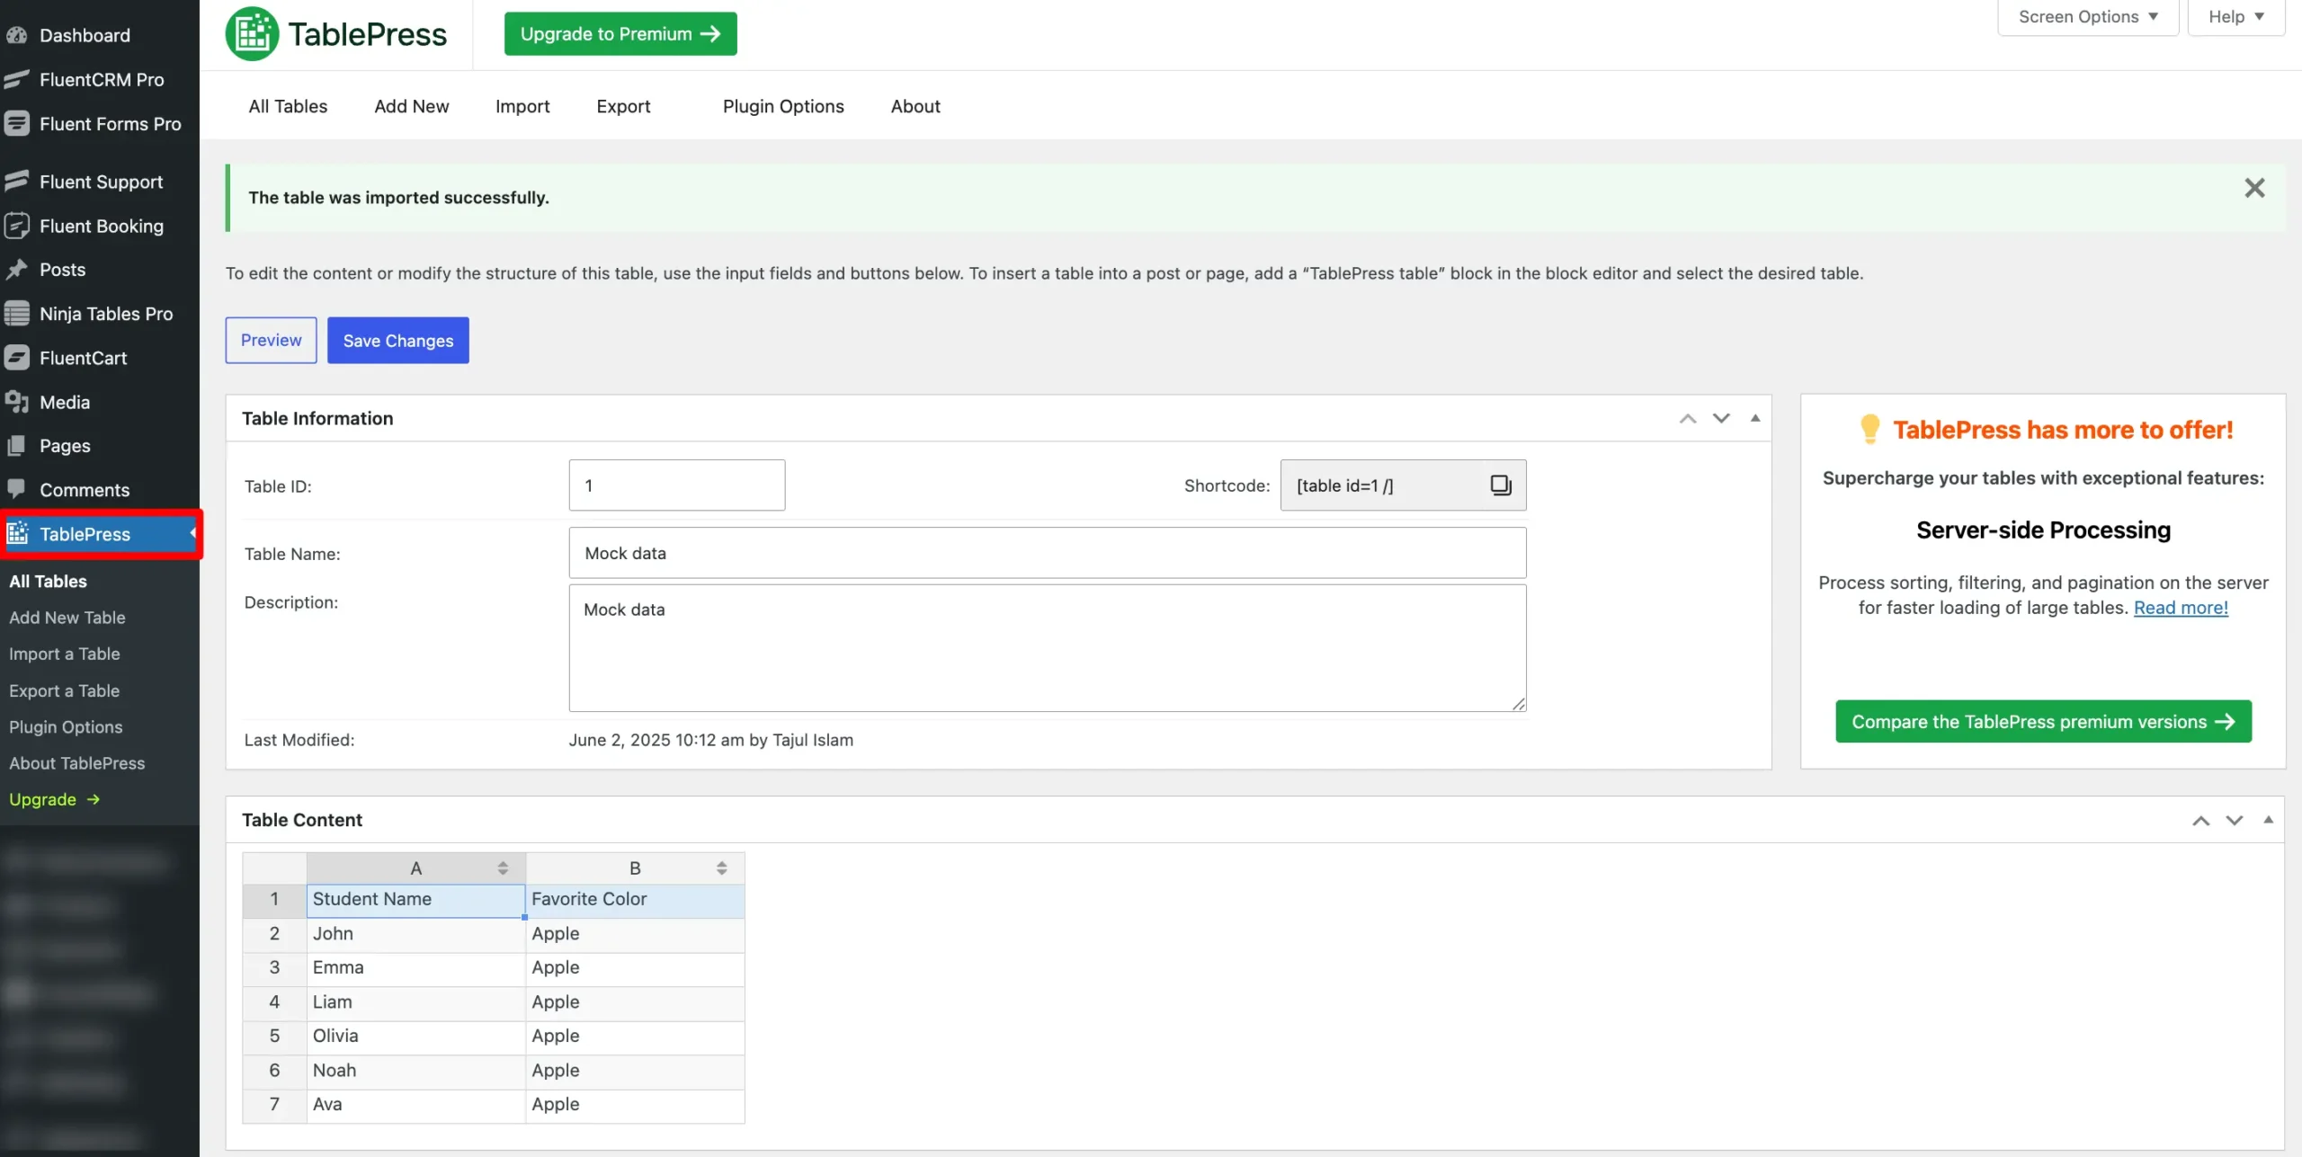Click the Comments speech bubble icon
Screen dimensions: 2302x1157
[16, 489]
